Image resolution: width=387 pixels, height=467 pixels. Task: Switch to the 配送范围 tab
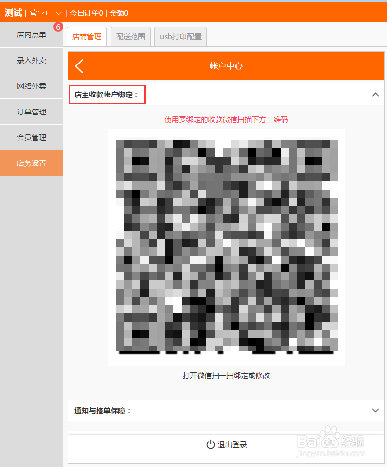tap(131, 36)
